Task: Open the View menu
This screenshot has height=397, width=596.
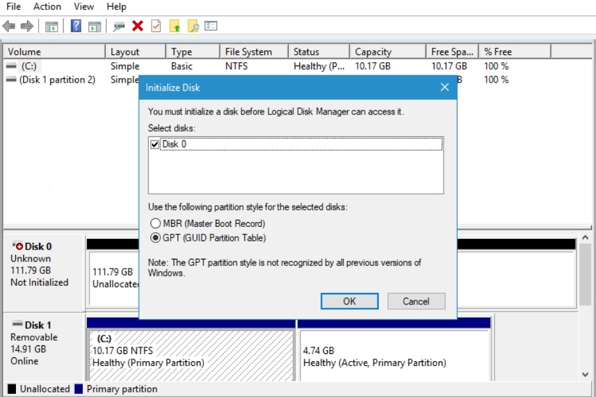Action: coord(83,7)
